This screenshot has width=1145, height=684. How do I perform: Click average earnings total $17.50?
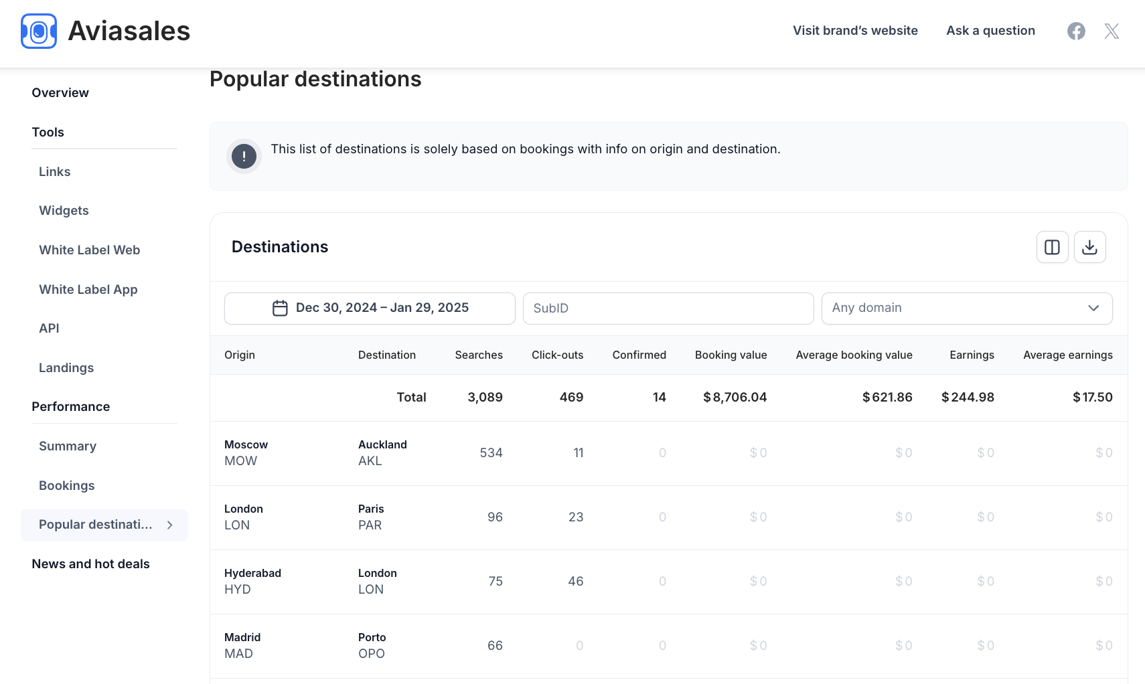(x=1092, y=398)
